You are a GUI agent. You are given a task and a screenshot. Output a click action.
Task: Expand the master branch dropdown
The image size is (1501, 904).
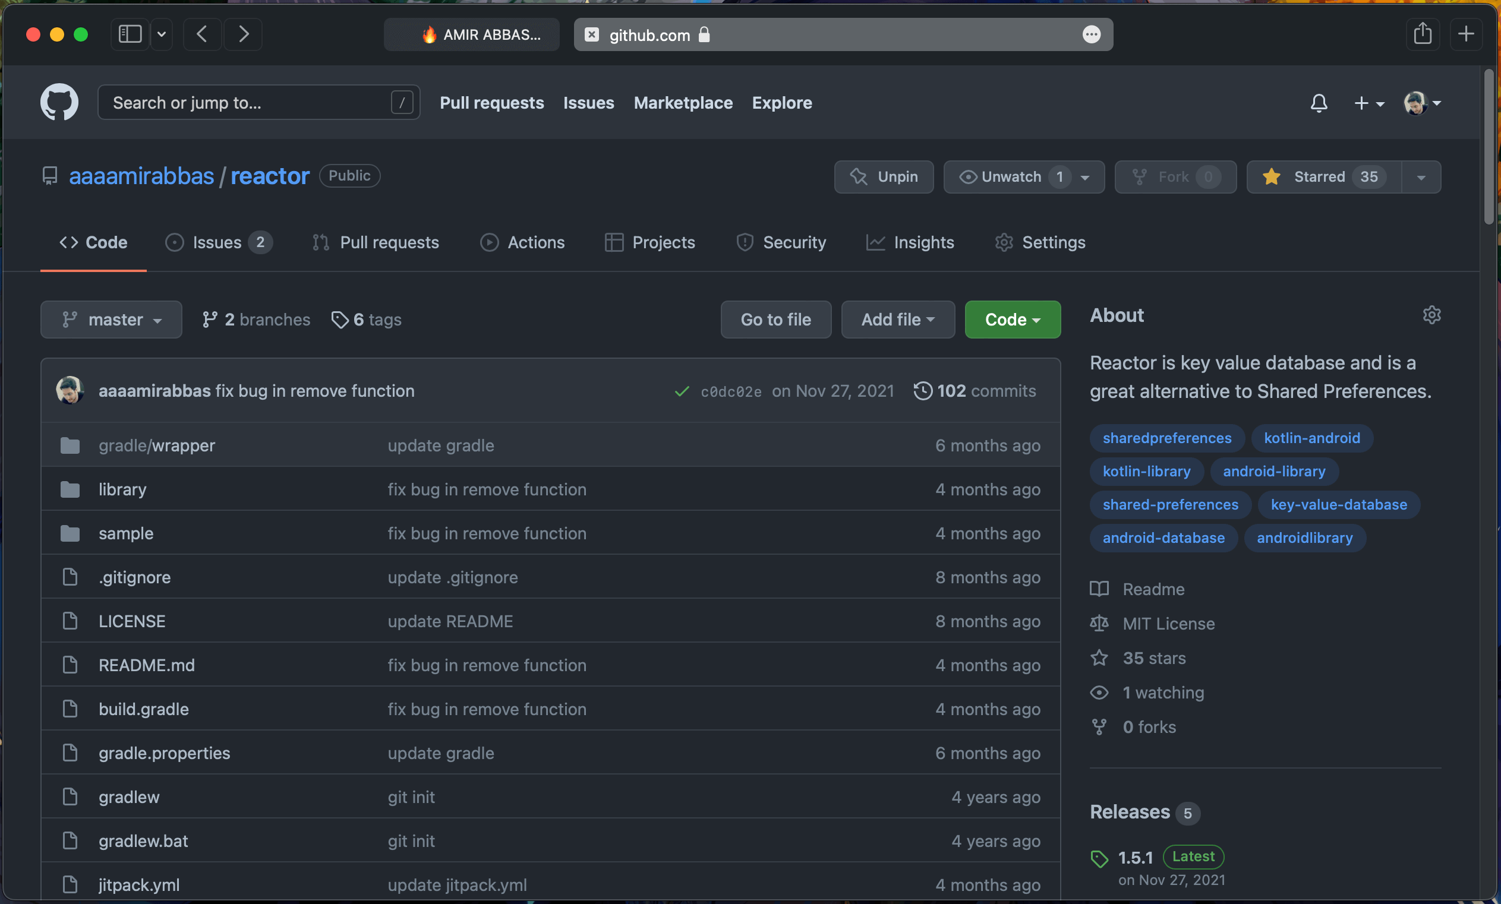(112, 320)
